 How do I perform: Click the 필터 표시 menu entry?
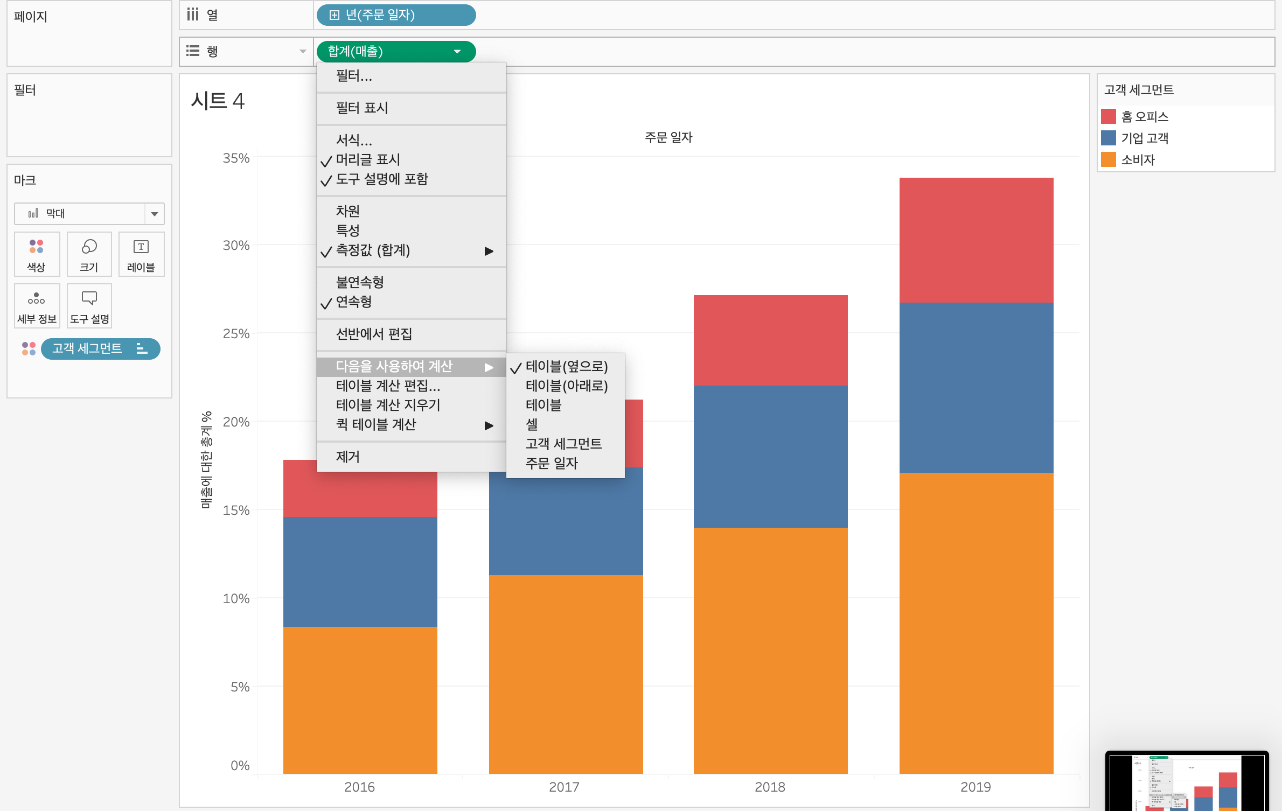[362, 108]
